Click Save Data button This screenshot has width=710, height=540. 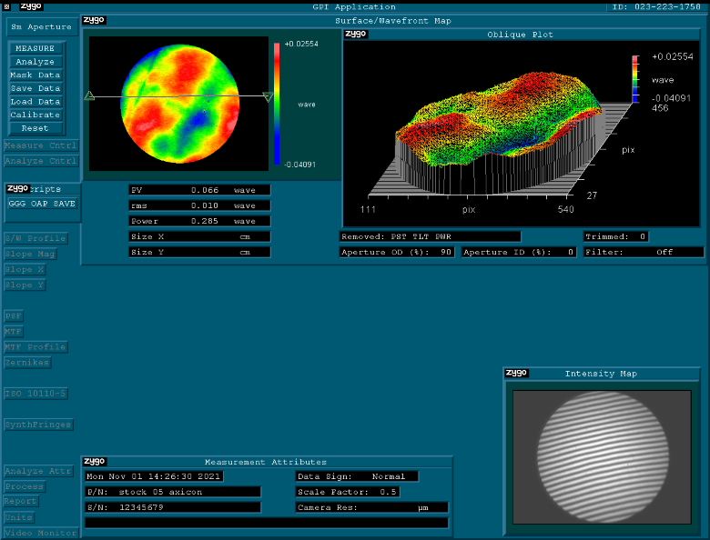pos(35,88)
